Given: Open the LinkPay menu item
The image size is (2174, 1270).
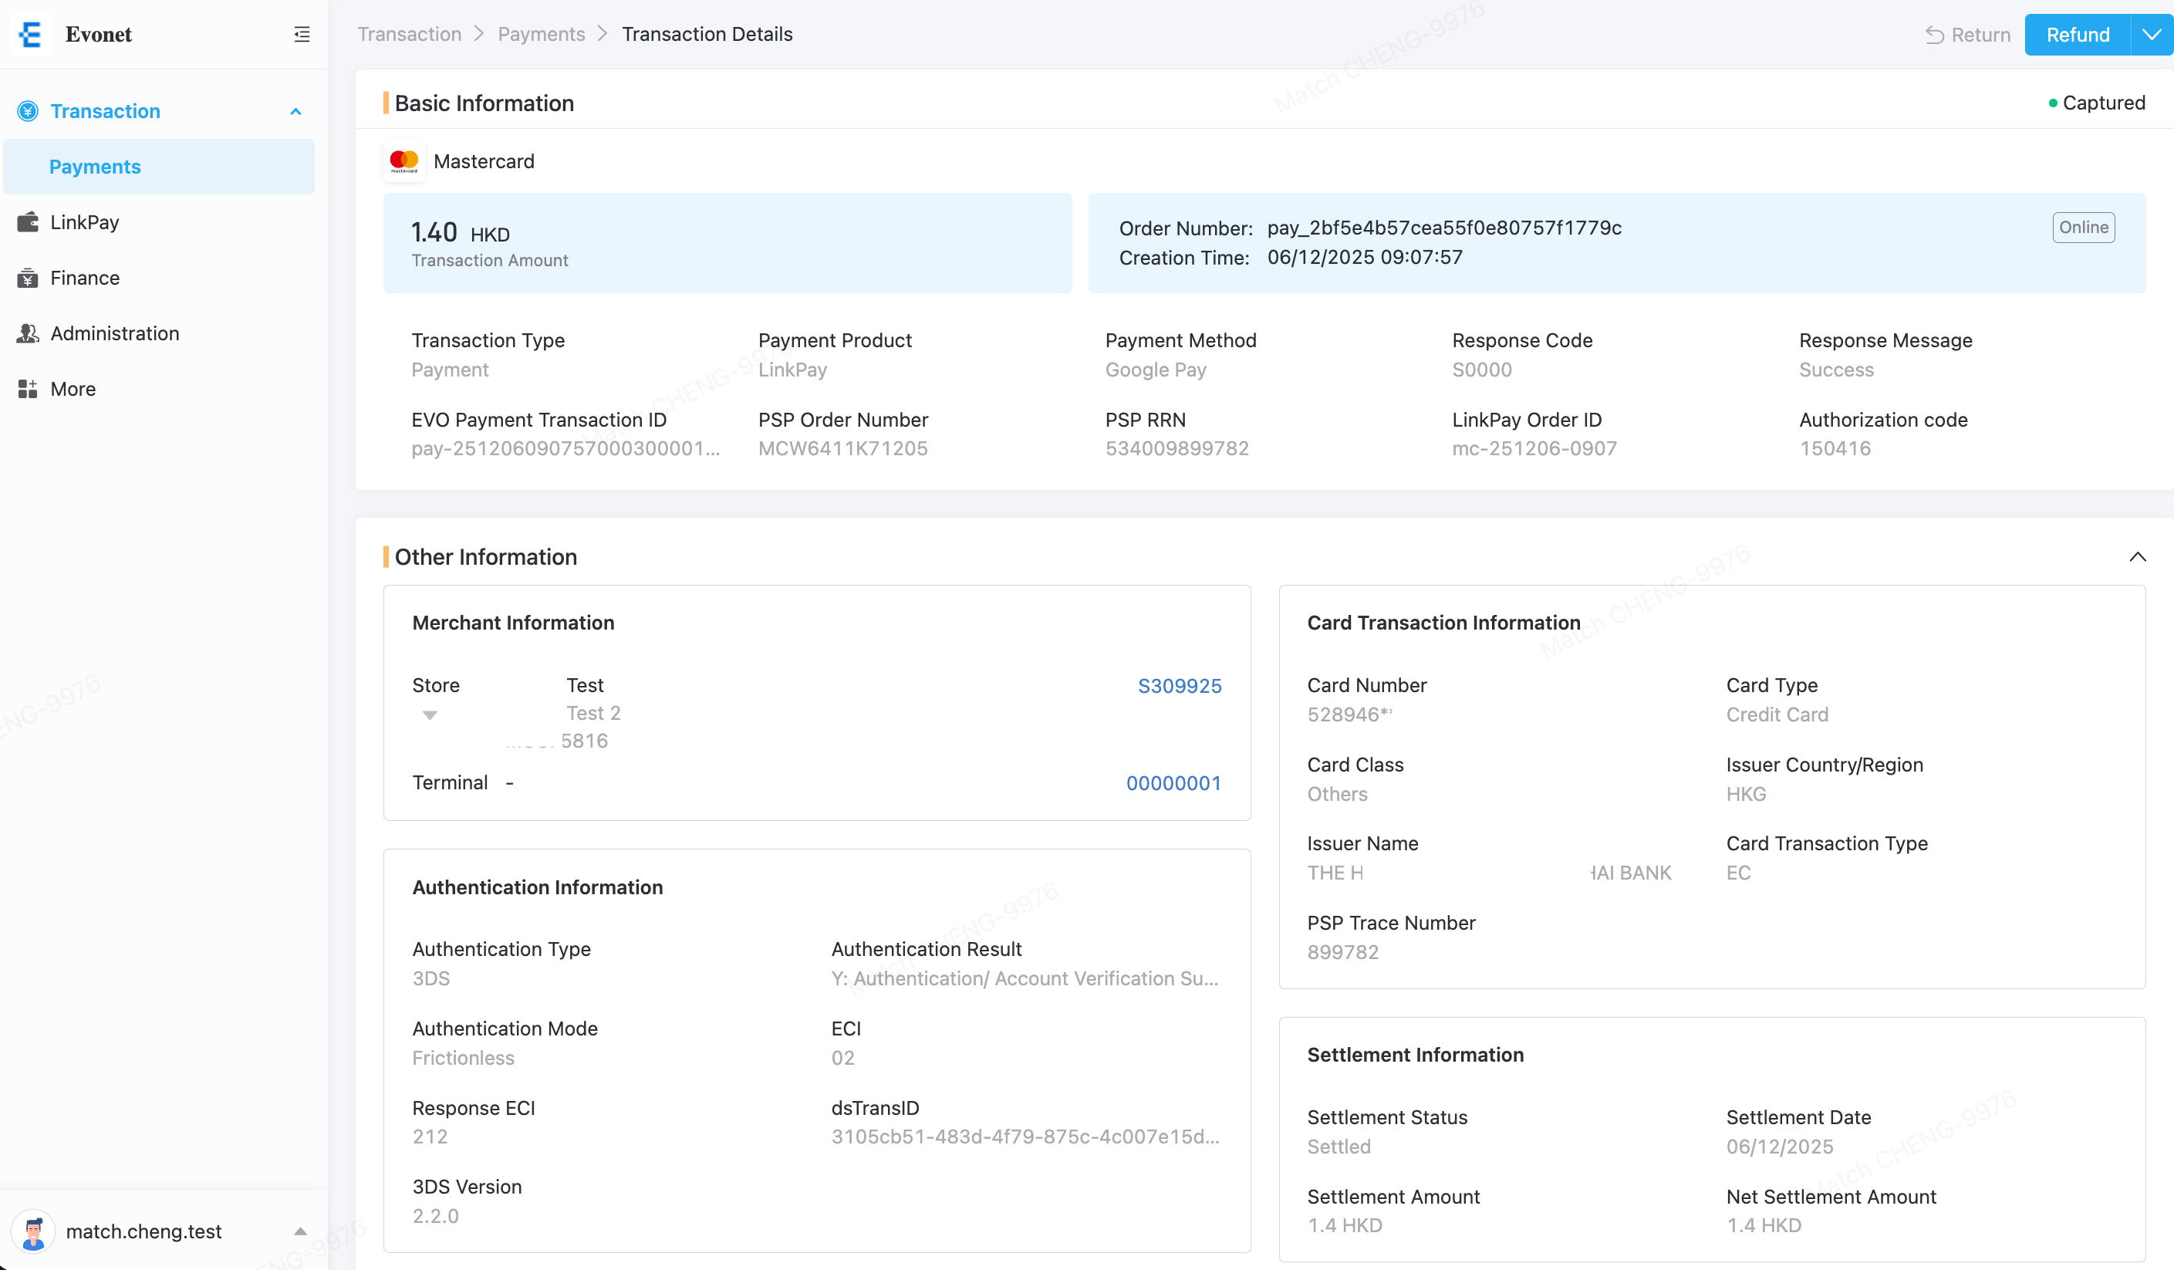Looking at the screenshot, I should [x=85, y=221].
